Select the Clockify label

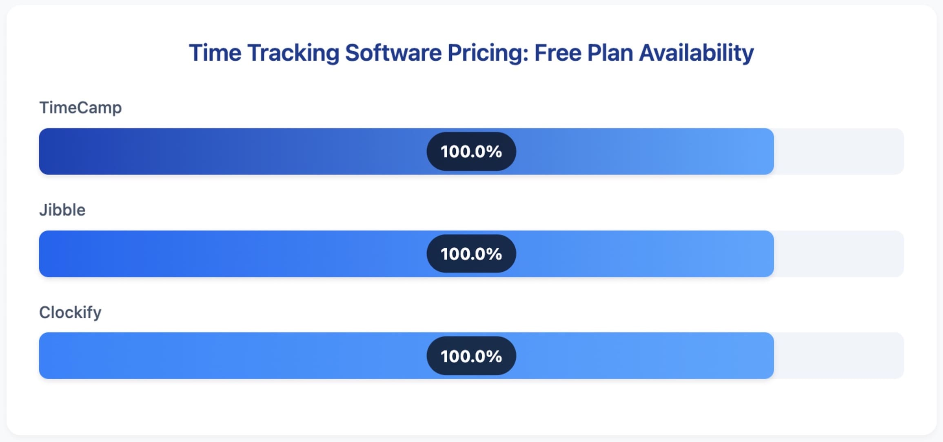click(x=70, y=312)
